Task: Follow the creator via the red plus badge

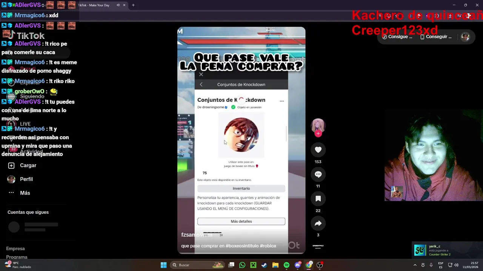Action: (318, 134)
